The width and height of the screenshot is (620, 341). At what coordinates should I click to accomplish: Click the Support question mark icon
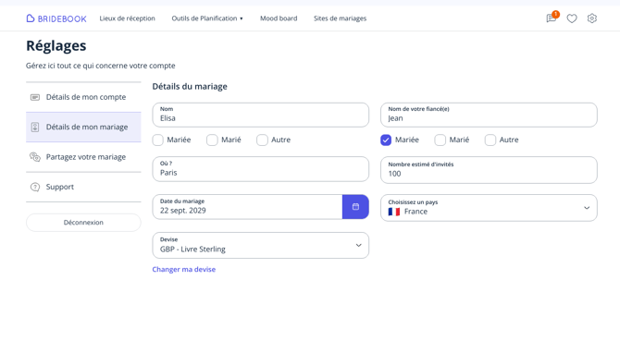pos(35,187)
